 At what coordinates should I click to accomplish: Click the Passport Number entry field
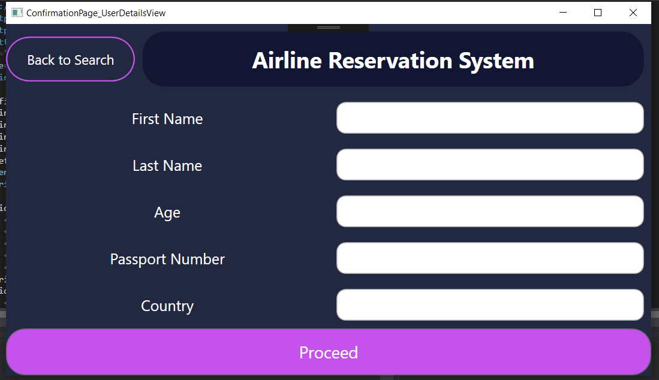coord(489,258)
